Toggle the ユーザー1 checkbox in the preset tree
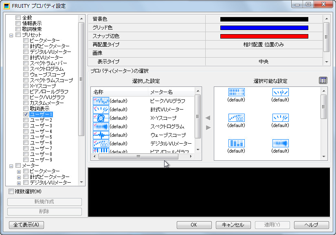The height and width of the screenshot is (235, 336). tap(25, 114)
